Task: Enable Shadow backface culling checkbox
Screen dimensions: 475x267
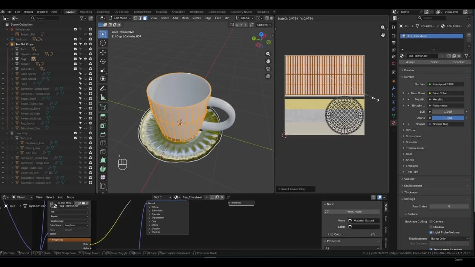Action: 431,227
